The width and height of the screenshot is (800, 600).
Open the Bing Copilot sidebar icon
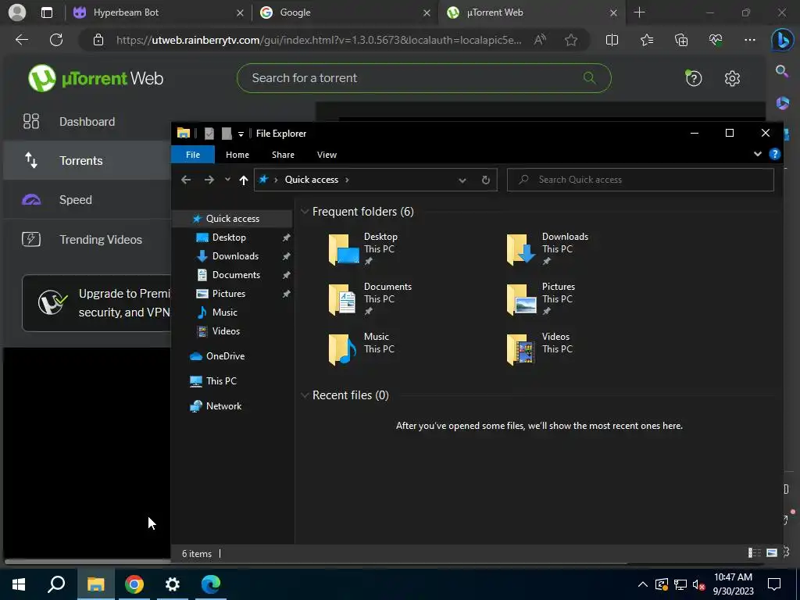click(782, 40)
